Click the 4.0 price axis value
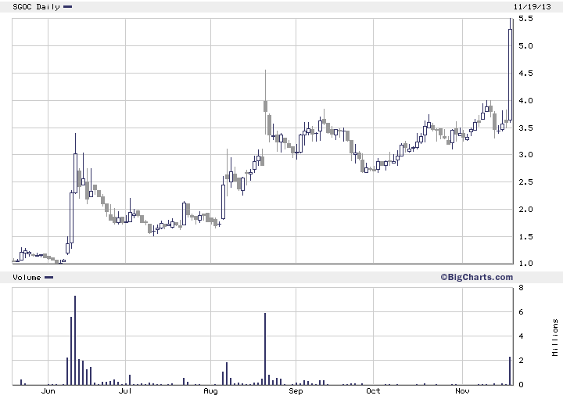 point(525,101)
